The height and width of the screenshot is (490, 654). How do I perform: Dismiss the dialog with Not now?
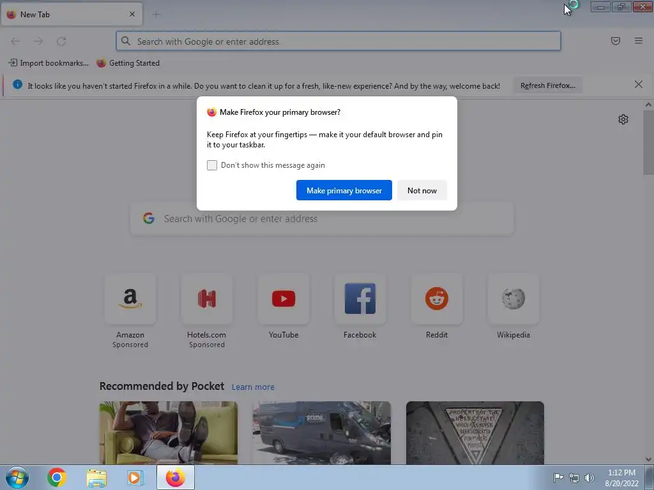point(422,190)
